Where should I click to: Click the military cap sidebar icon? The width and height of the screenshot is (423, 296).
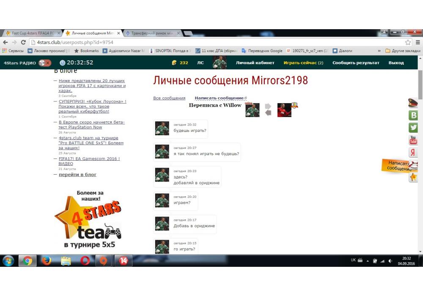click(413, 103)
